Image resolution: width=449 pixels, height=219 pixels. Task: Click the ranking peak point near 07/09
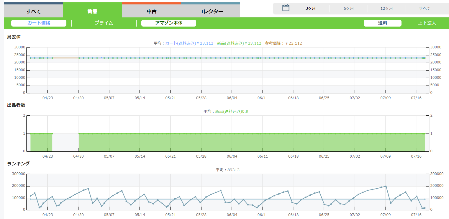[386, 186]
